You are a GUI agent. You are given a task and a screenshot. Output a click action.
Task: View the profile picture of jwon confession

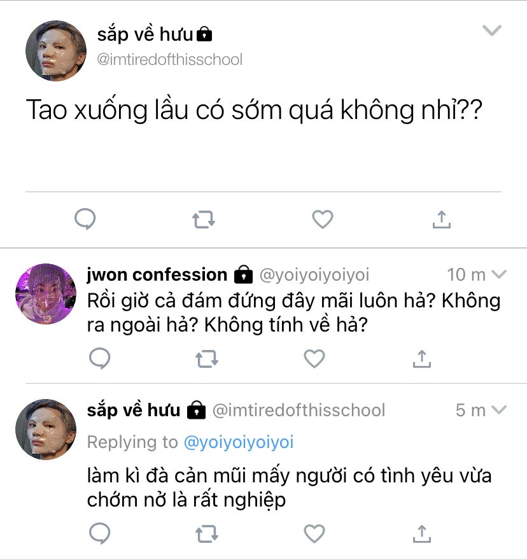point(46,294)
